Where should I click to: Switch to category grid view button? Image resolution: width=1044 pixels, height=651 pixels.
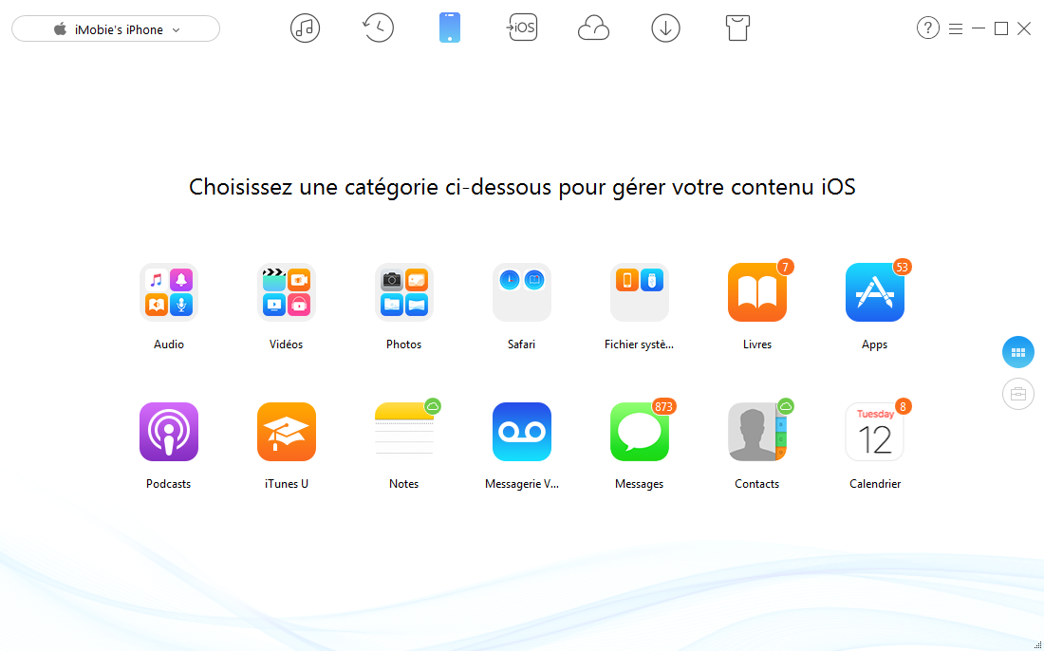point(1018,352)
